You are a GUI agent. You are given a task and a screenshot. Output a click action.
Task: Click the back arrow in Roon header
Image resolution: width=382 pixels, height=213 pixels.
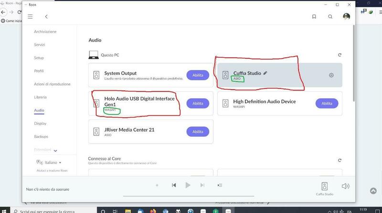point(46,16)
